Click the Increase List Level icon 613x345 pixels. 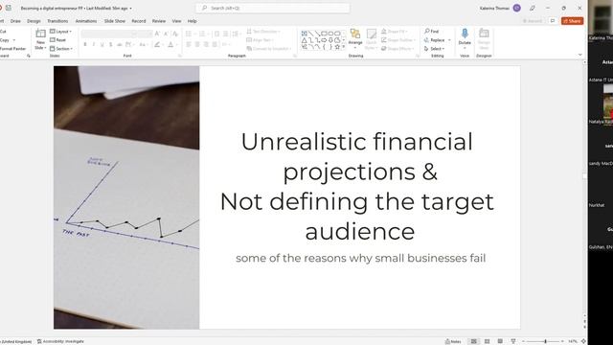(x=226, y=34)
